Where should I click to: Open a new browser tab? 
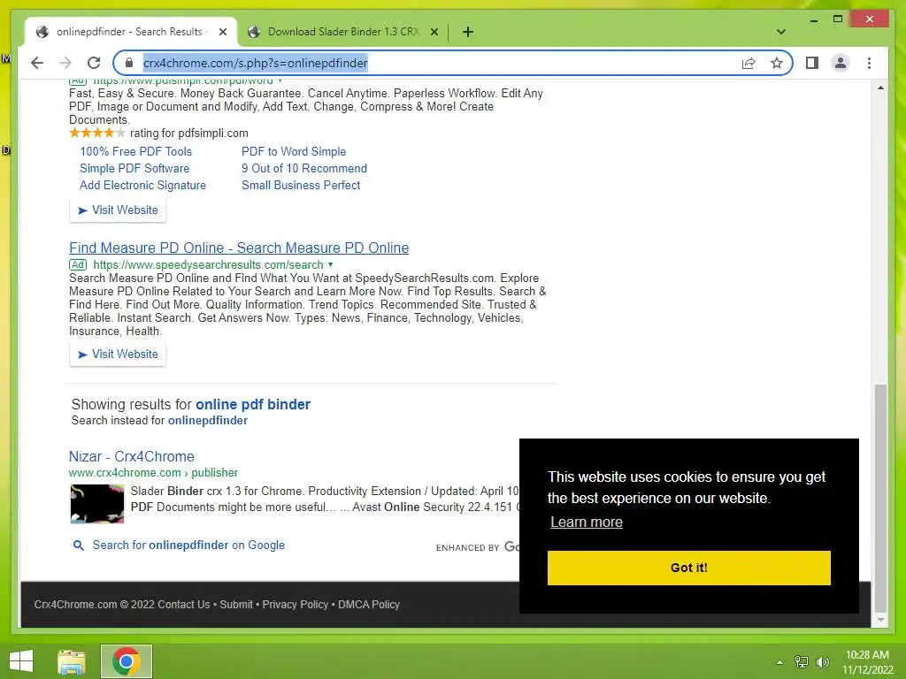click(468, 32)
